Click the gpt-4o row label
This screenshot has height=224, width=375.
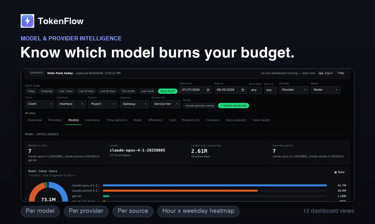point(76,196)
